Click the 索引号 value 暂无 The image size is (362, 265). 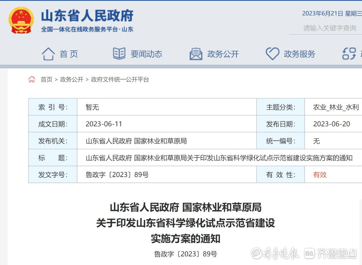[x=92, y=107]
